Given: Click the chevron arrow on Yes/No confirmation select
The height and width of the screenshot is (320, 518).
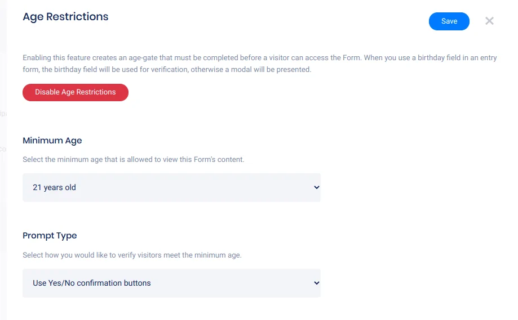Looking at the screenshot, I should coord(316,283).
